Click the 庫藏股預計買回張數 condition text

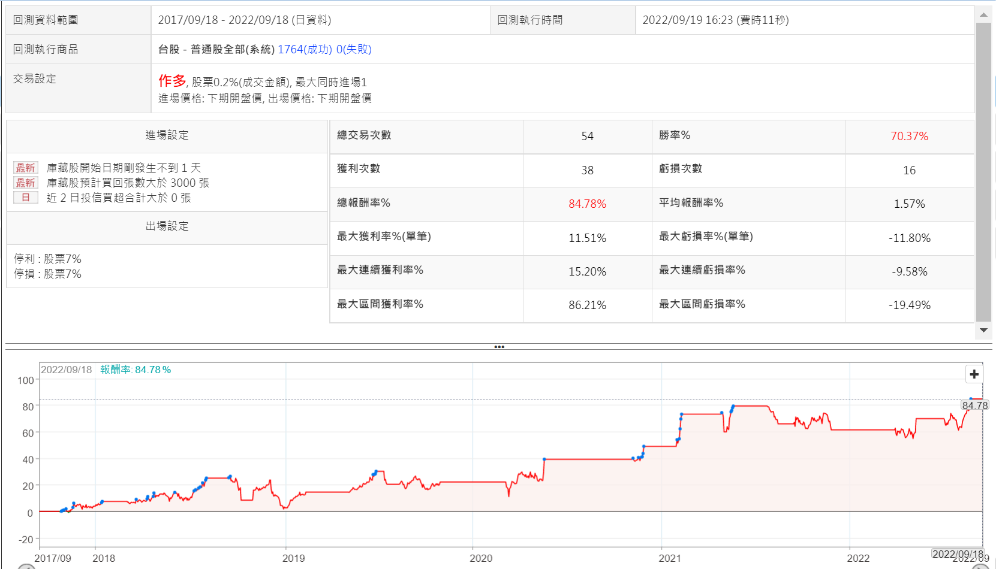click(x=128, y=183)
